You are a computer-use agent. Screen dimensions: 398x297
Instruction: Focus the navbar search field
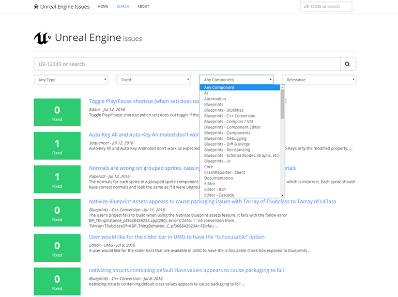pyautogui.click(x=326, y=7)
